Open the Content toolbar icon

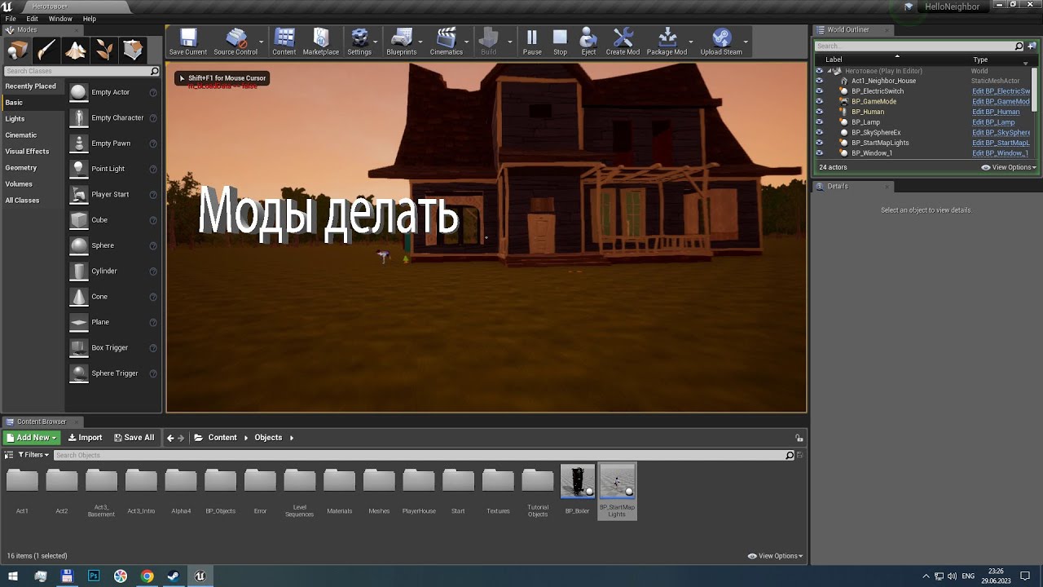[284, 38]
